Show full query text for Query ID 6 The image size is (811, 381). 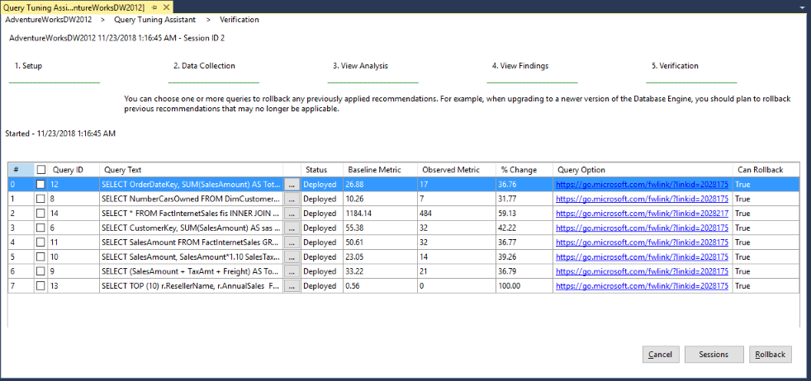pyautogui.click(x=291, y=228)
